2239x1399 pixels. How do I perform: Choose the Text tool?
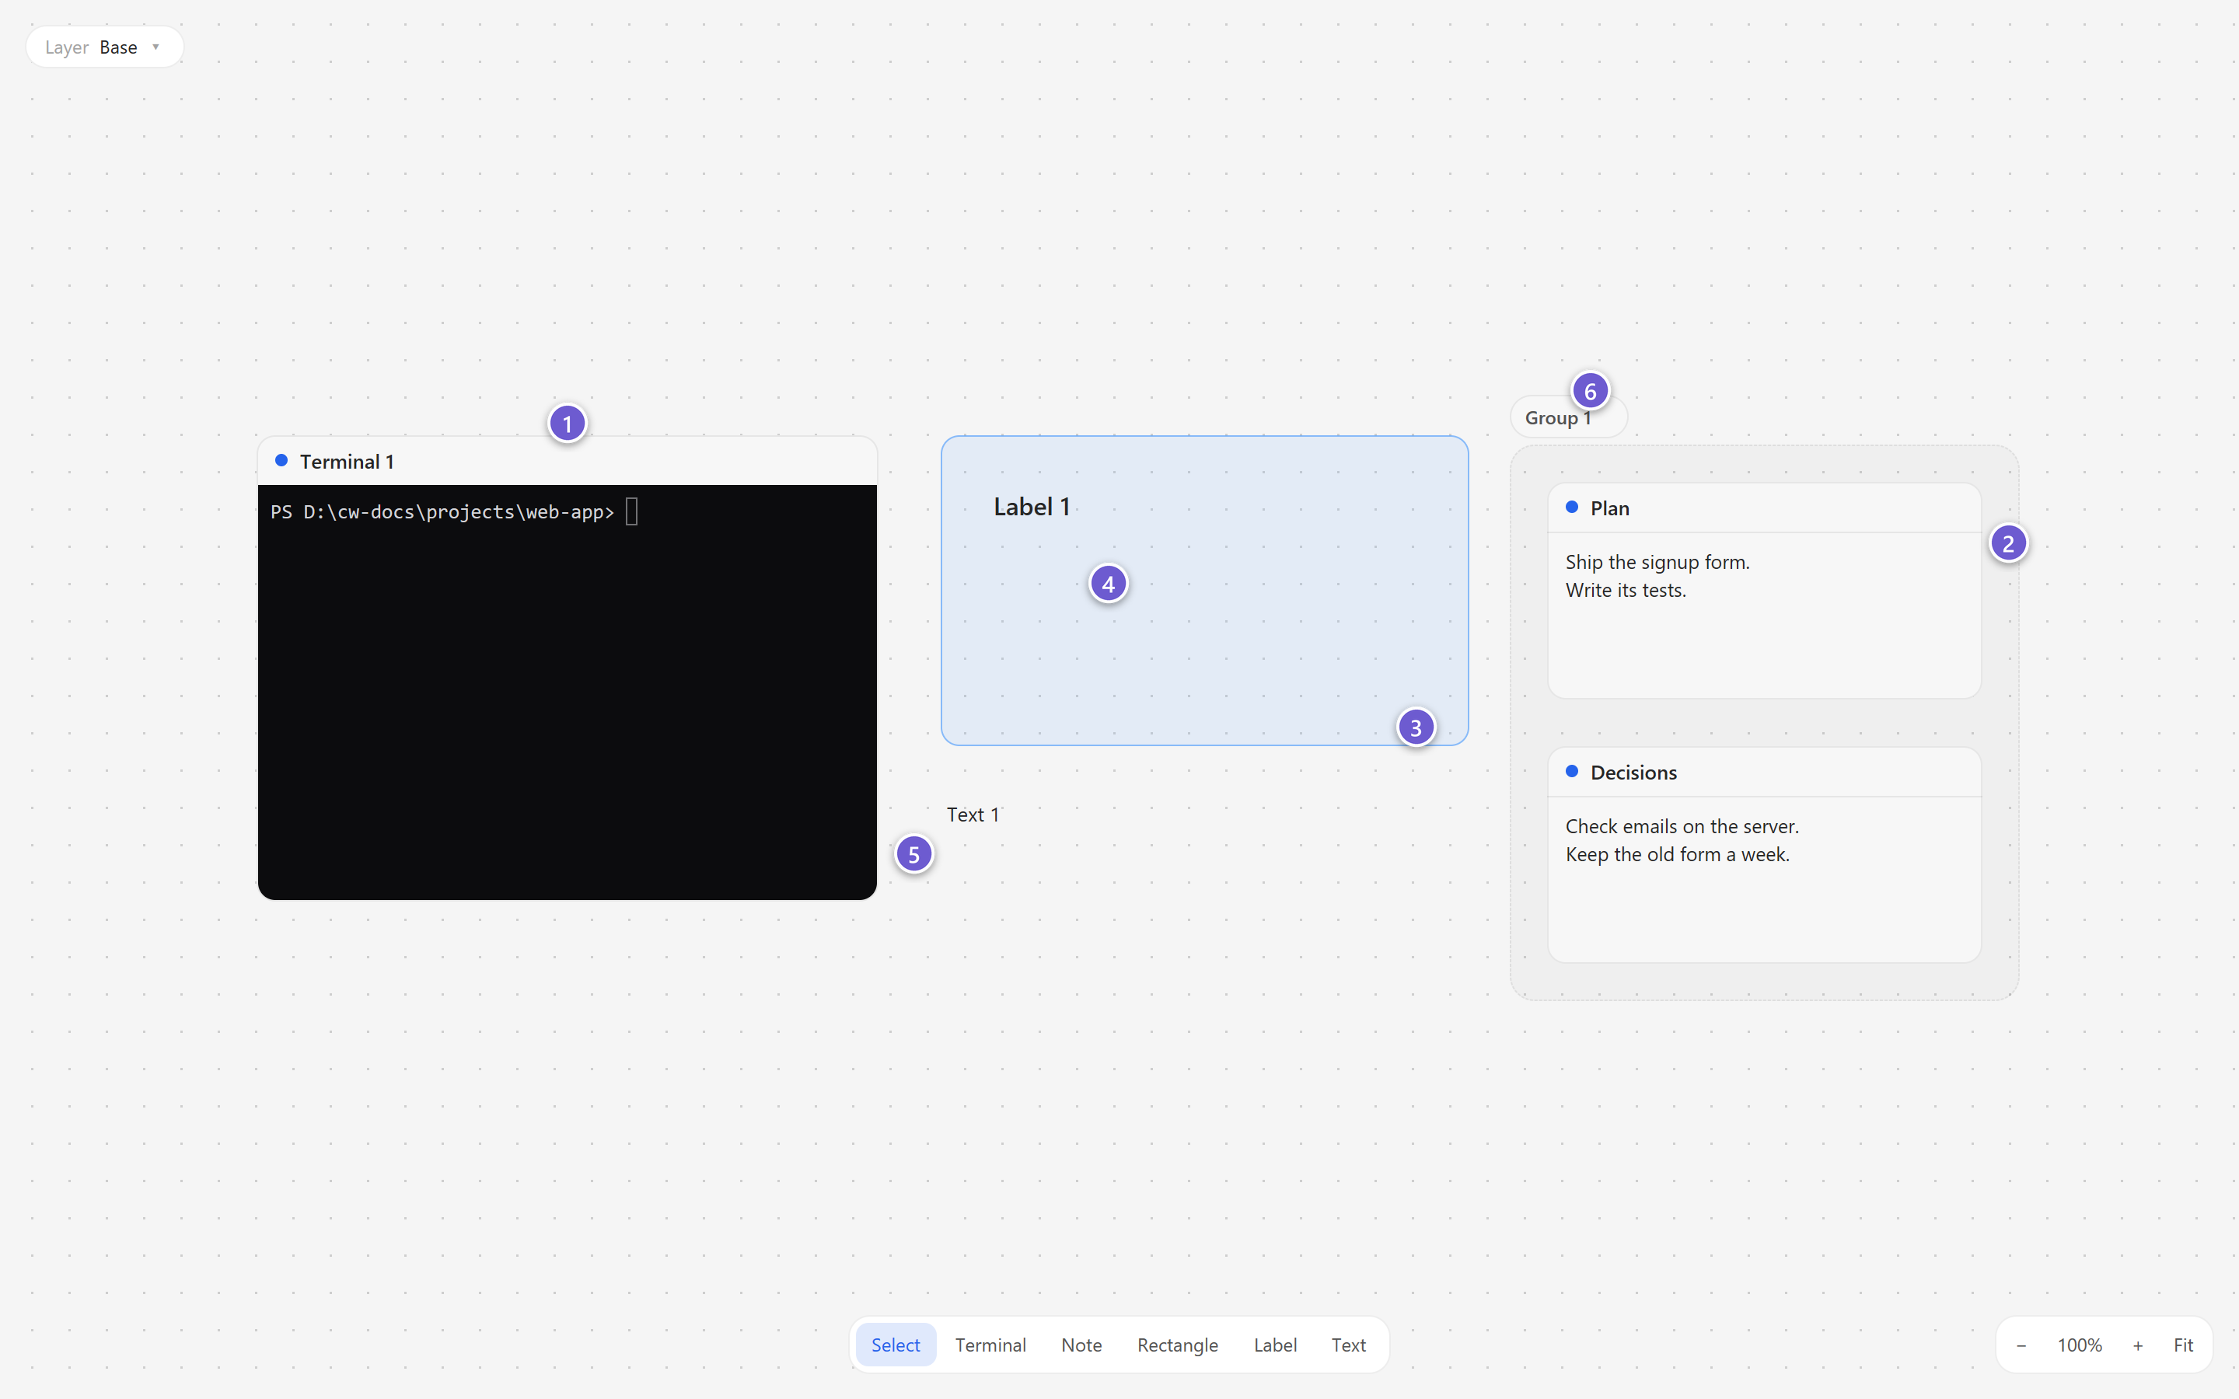[x=1348, y=1345]
